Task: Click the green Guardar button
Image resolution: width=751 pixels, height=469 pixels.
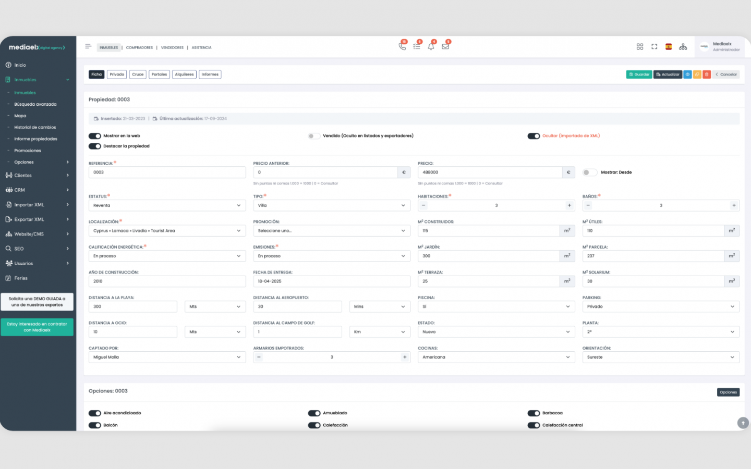Action: (x=639, y=75)
